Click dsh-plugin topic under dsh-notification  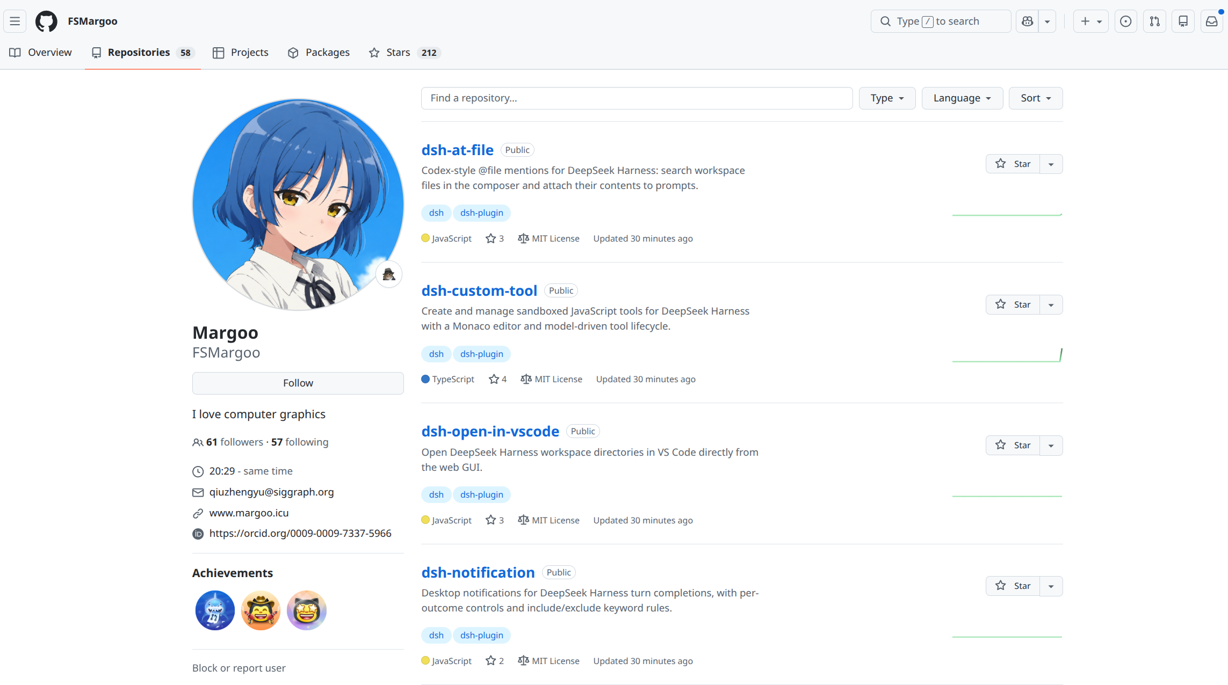point(482,635)
